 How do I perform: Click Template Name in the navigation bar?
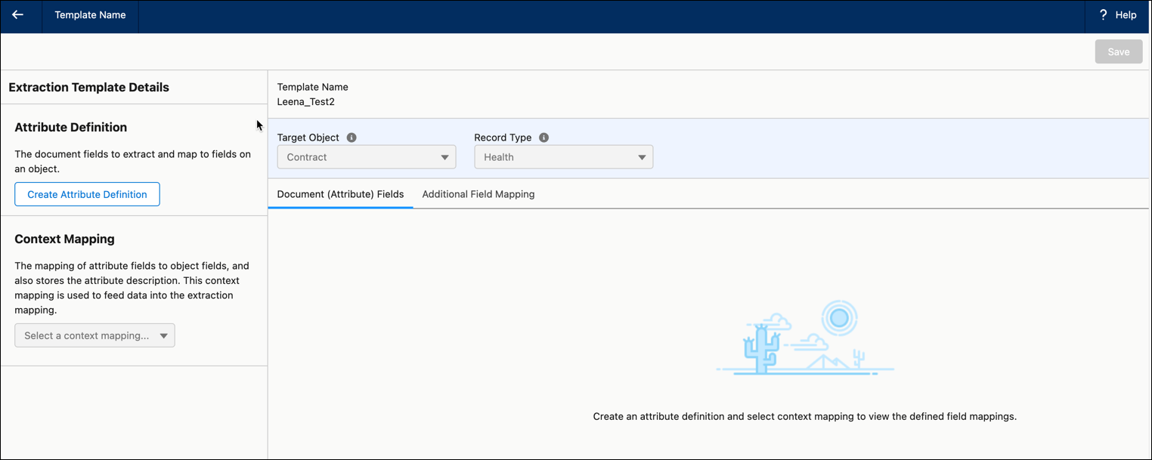[90, 14]
